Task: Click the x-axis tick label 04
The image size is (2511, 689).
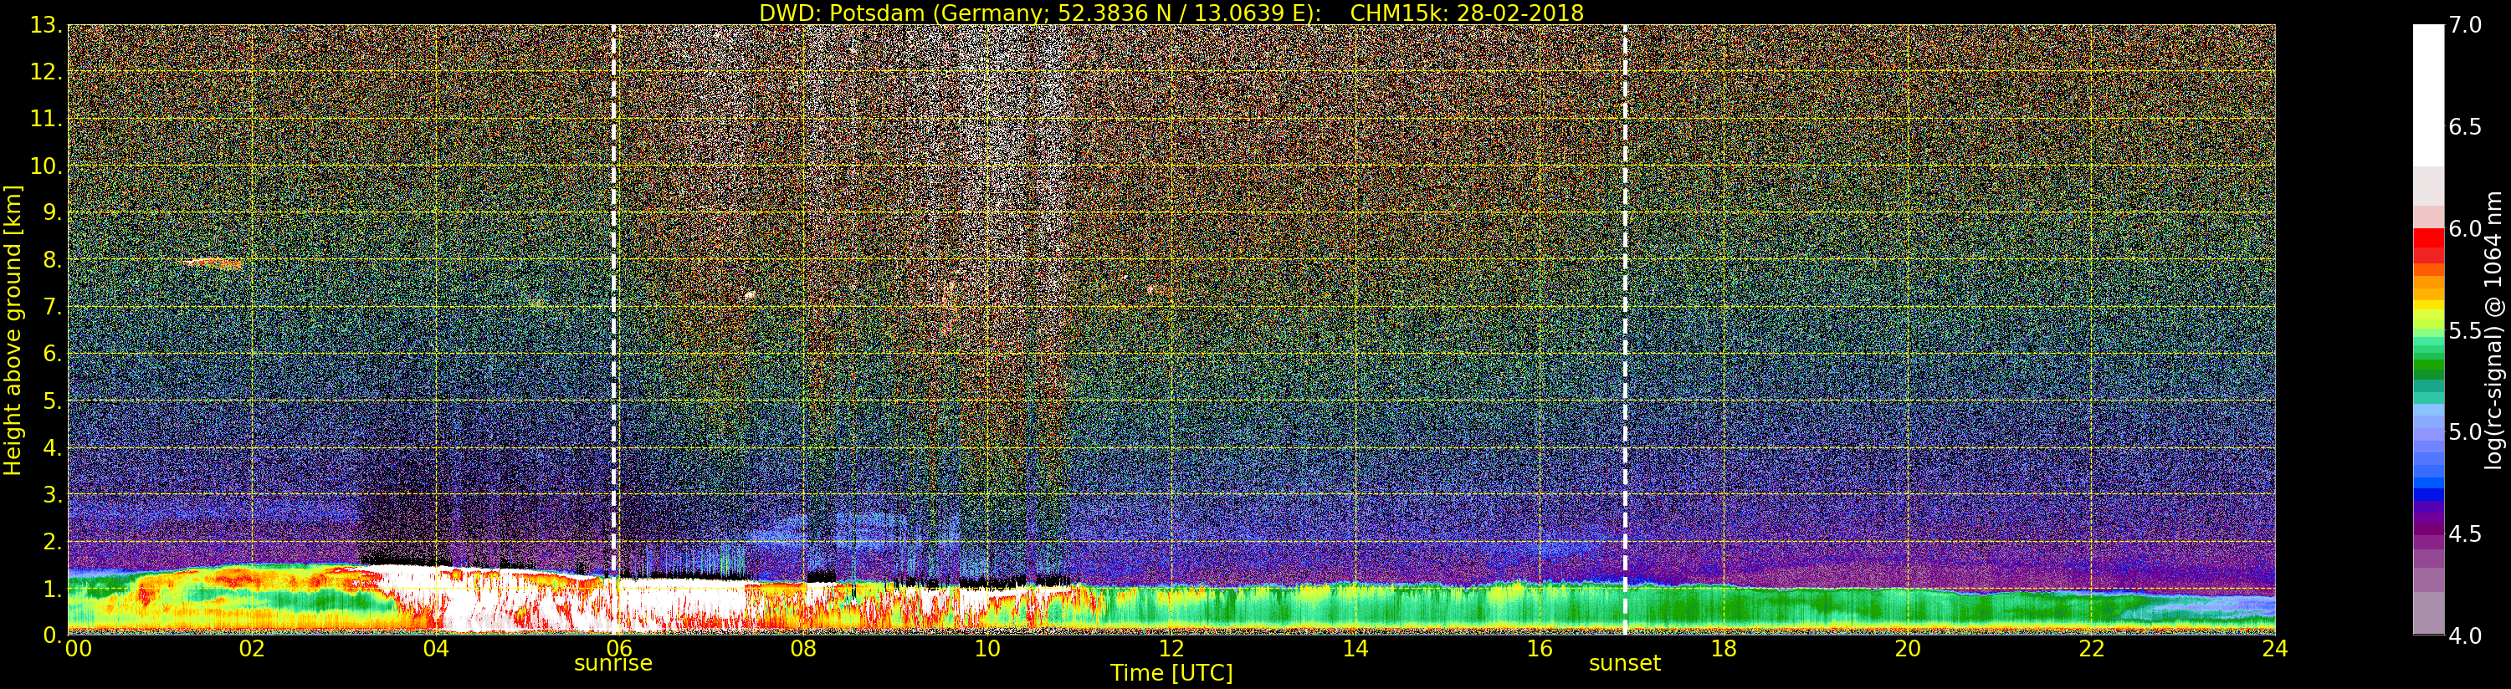Action: click(x=436, y=648)
